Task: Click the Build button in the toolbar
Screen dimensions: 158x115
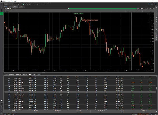Action: [6, 4]
